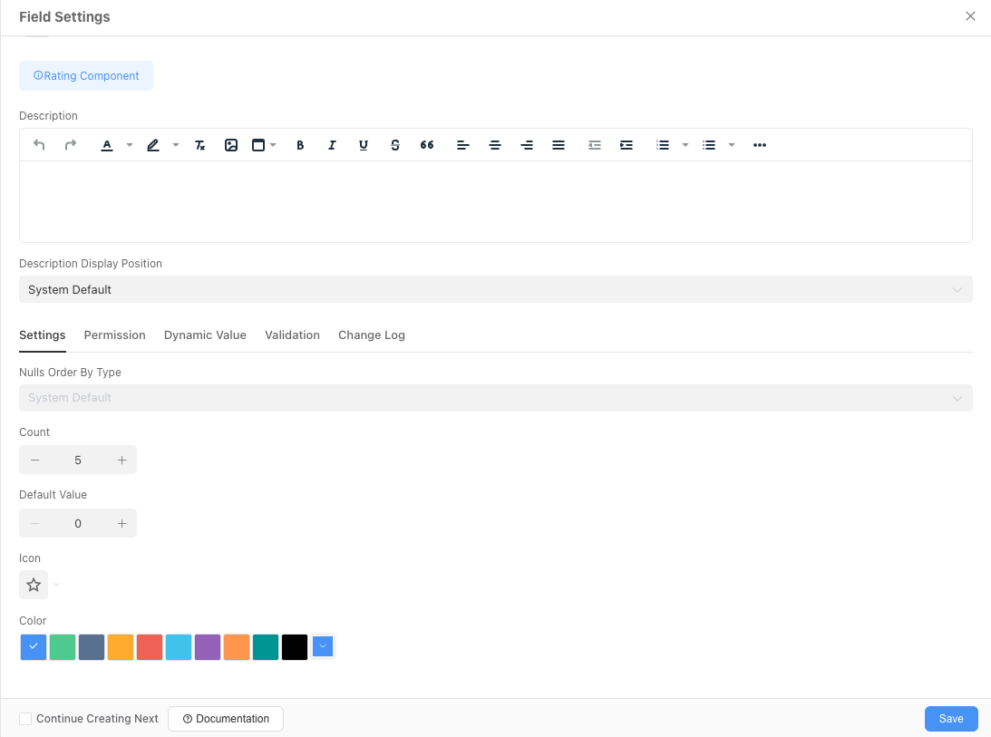Click the strikethrough formatting icon

tap(395, 145)
